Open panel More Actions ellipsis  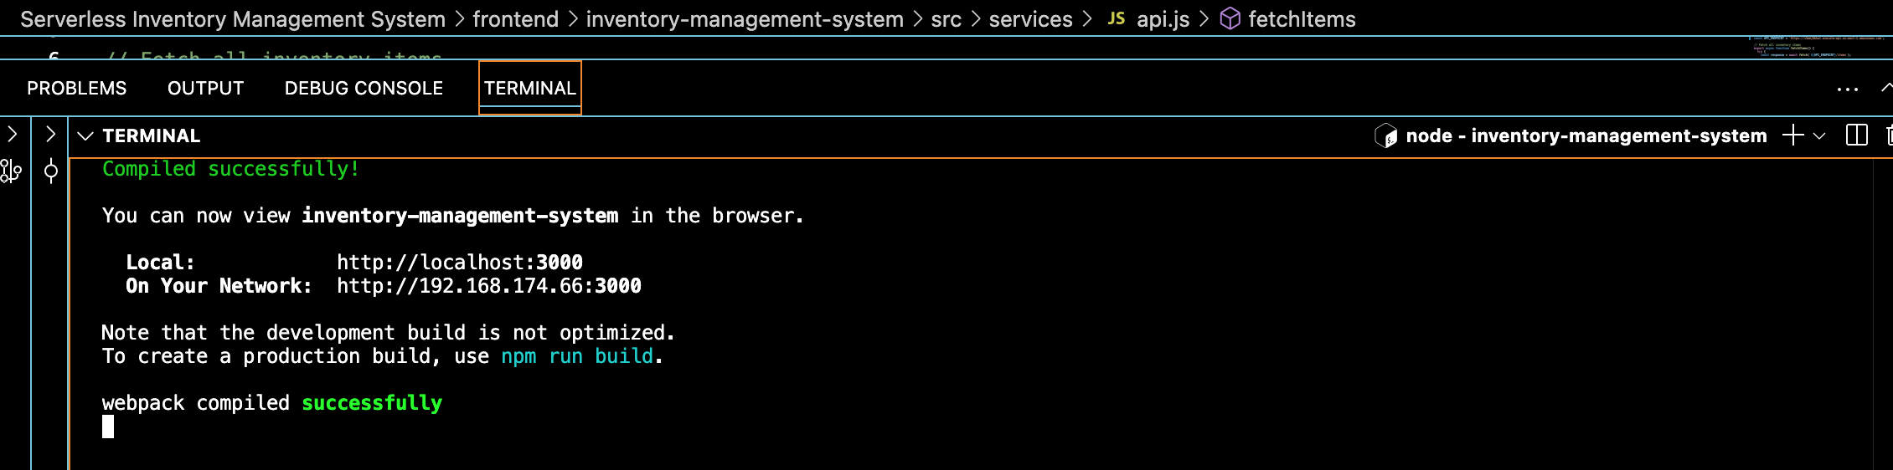coord(1847,89)
